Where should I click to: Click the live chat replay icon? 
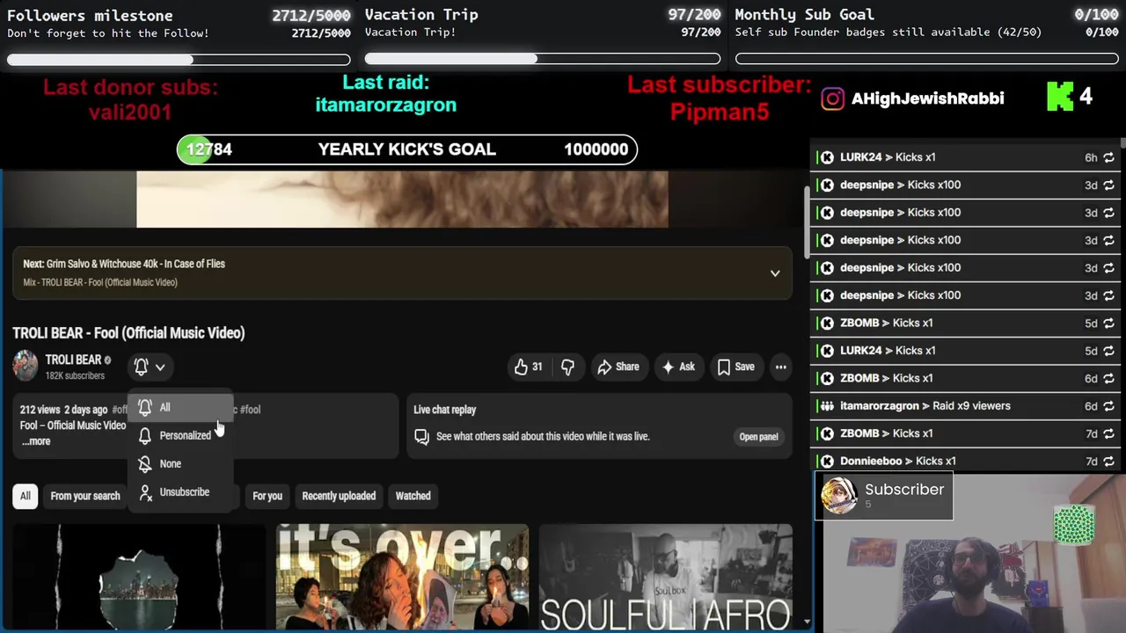coord(422,437)
